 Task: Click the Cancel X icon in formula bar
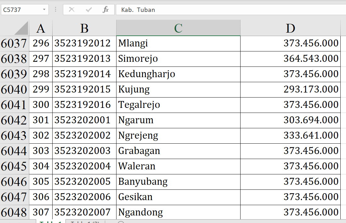71,10
